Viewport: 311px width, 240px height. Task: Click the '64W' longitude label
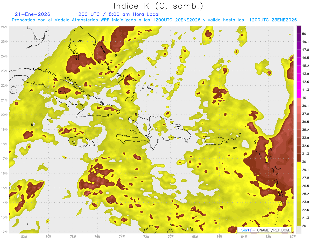[244, 237]
